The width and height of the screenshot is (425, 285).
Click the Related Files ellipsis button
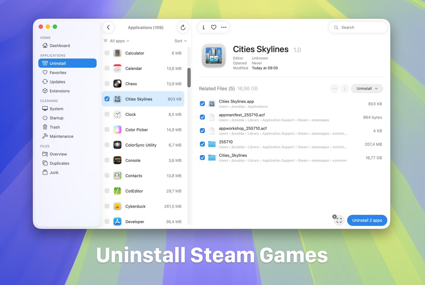pyautogui.click(x=334, y=89)
